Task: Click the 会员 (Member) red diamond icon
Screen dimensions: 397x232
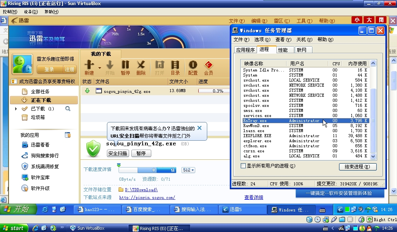Action: coord(208,67)
